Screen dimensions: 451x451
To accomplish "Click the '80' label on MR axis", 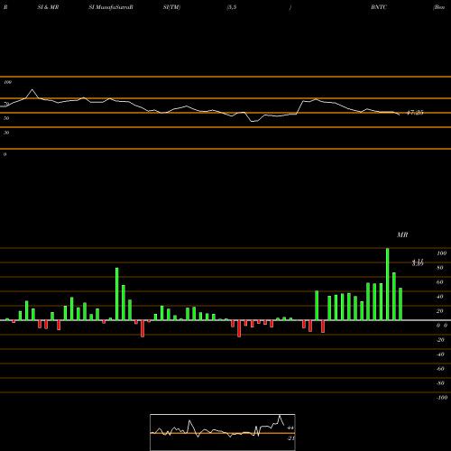I will coord(440,268).
